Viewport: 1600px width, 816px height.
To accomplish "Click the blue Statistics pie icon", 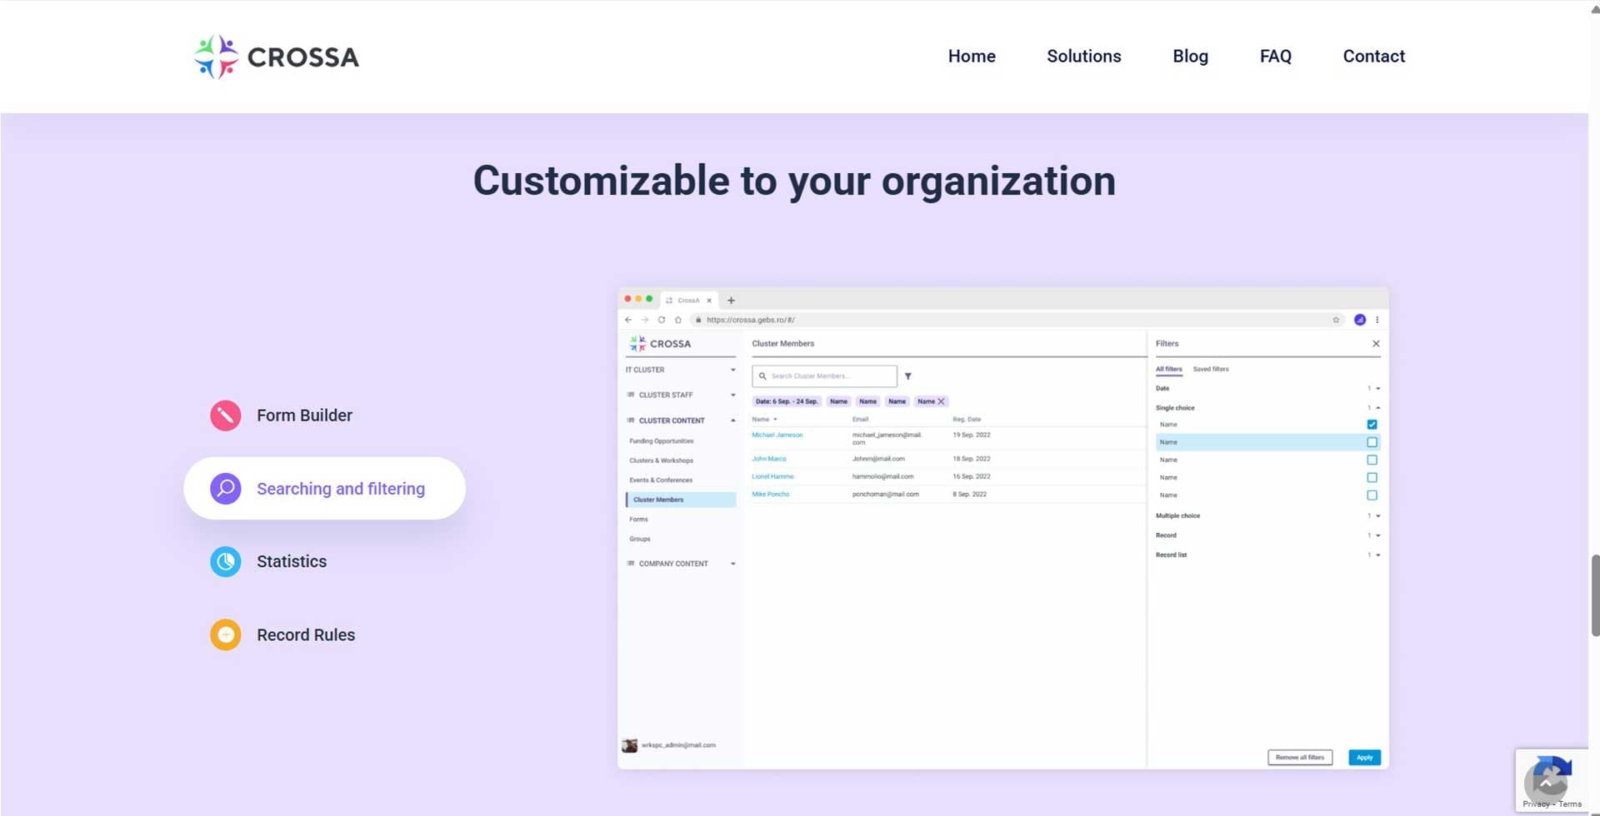I will tap(225, 562).
